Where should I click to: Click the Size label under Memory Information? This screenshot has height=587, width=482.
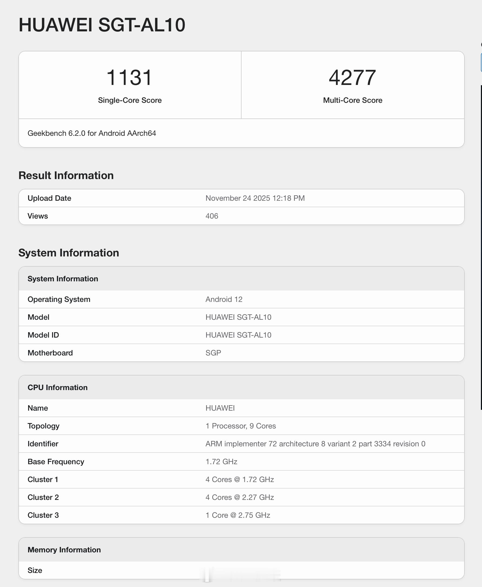click(35, 570)
